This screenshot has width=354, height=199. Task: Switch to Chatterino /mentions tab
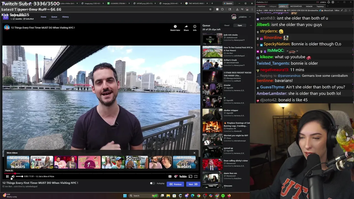point(261,6)
